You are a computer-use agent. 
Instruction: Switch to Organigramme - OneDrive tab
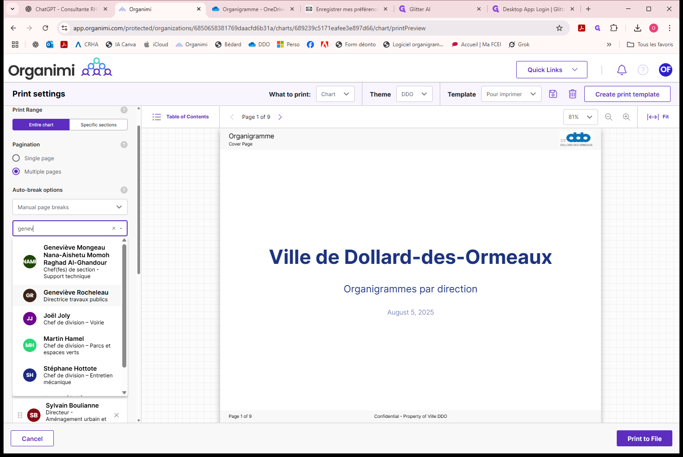tap(253, 9)
